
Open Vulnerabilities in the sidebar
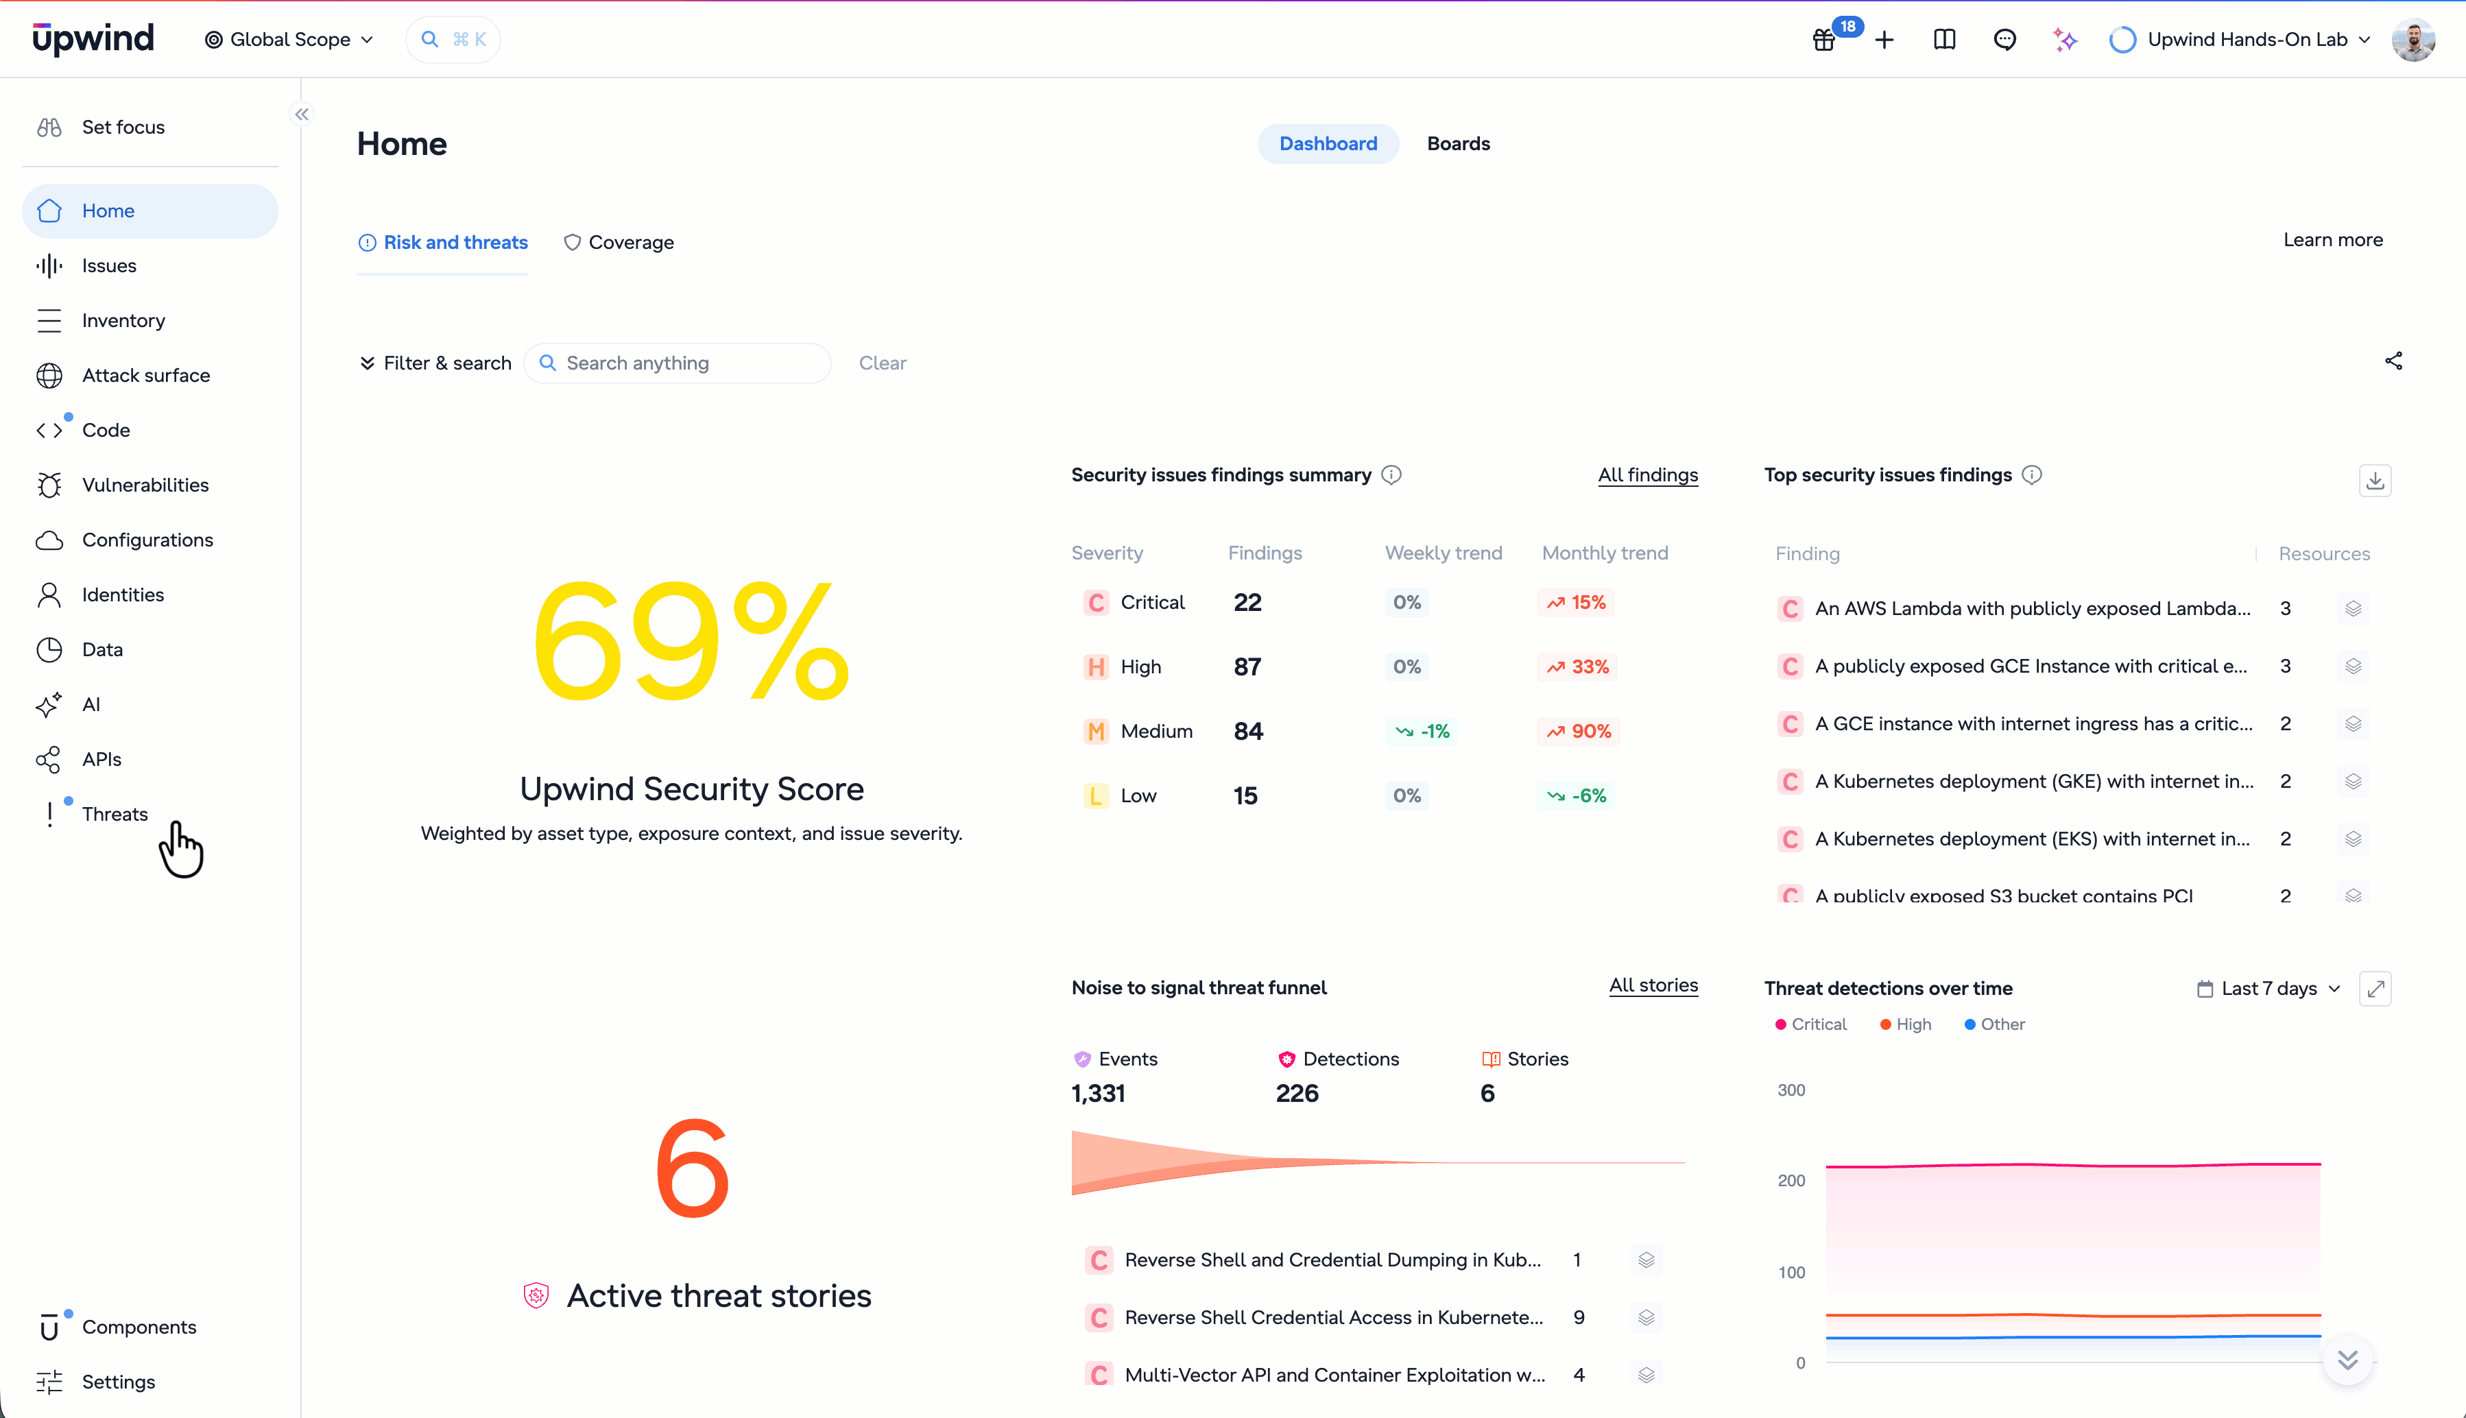[150, 485]
